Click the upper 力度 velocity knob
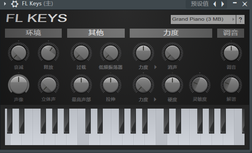The width and height of the screenshot is (252, 153). click(x=143, y=53)
